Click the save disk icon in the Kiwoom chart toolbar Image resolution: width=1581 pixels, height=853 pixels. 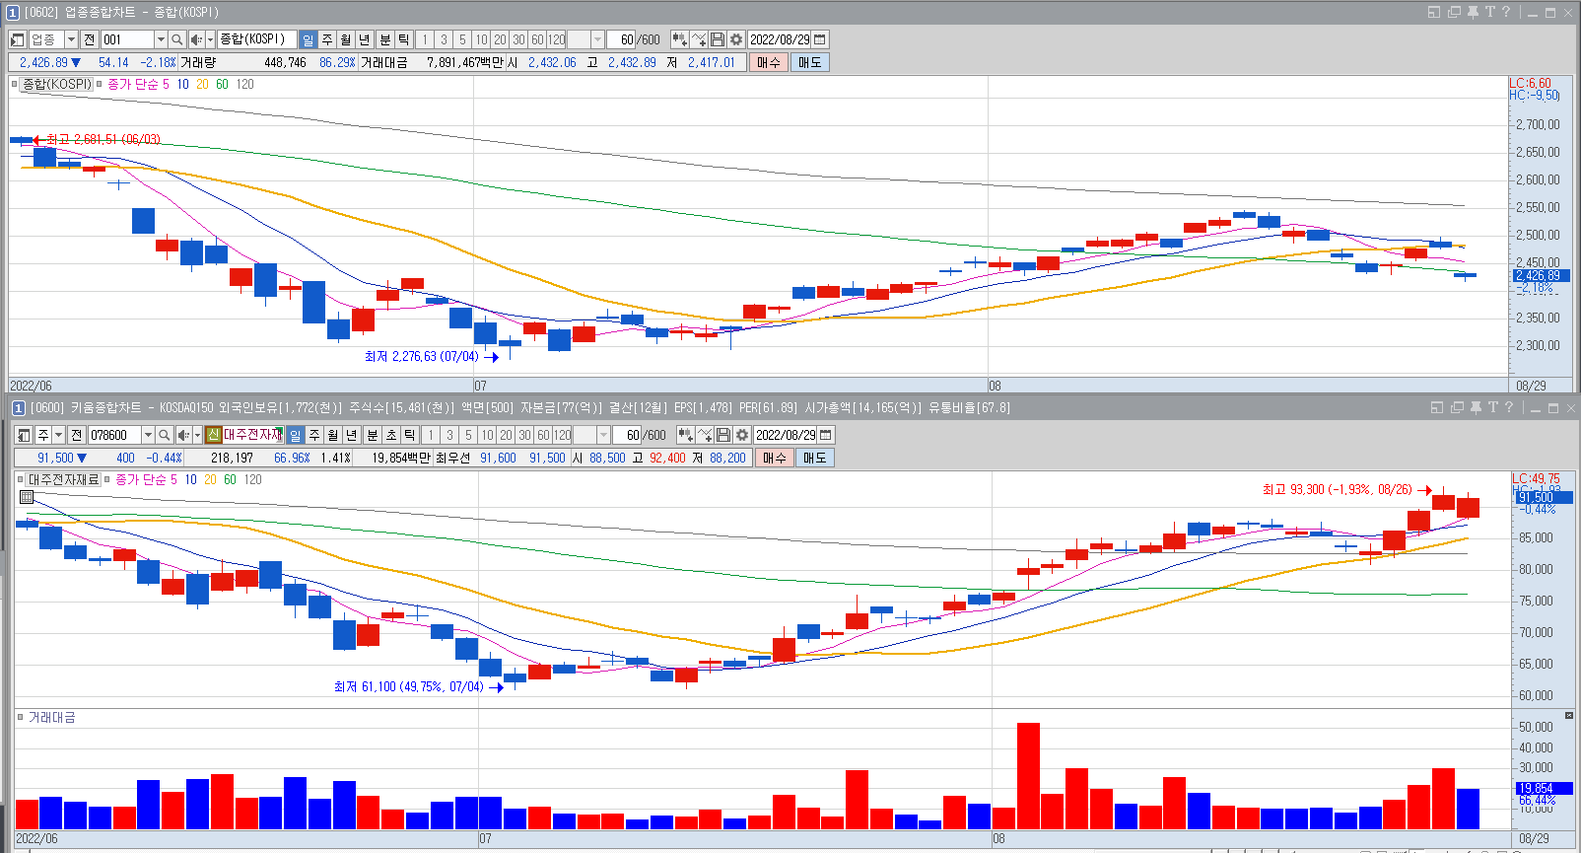(723, 435)
